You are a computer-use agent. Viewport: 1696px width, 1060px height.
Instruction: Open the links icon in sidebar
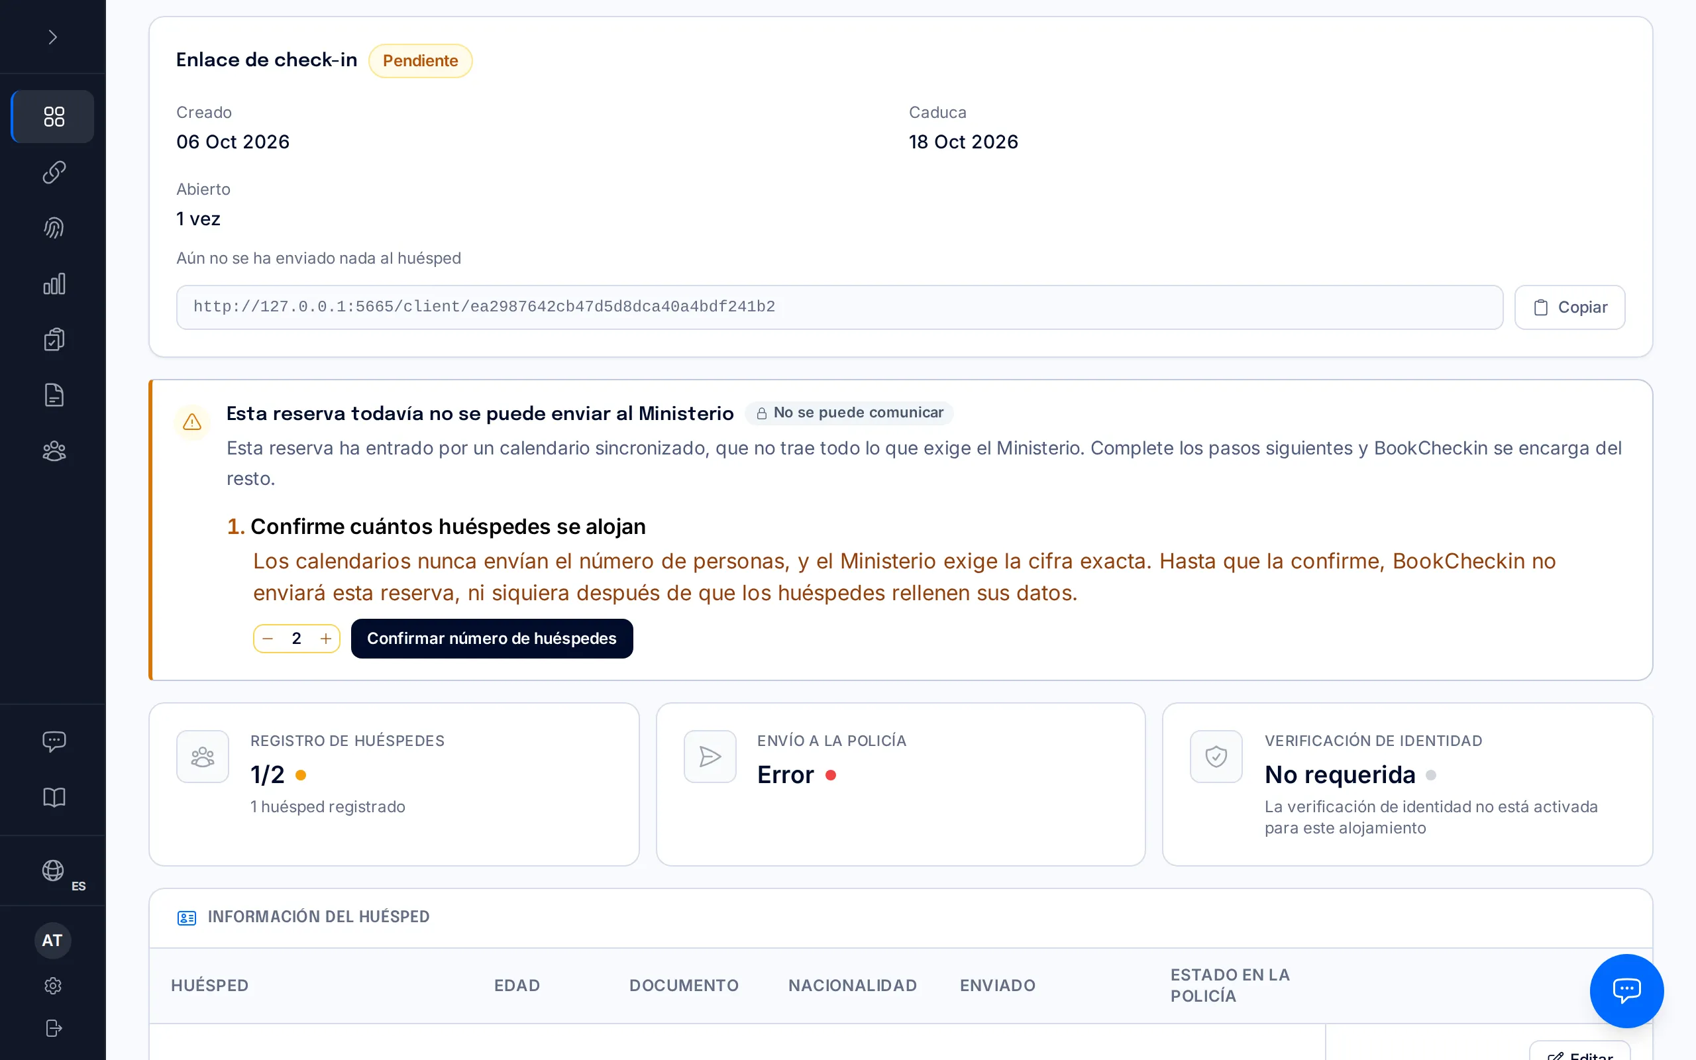[x=54, y=172]
